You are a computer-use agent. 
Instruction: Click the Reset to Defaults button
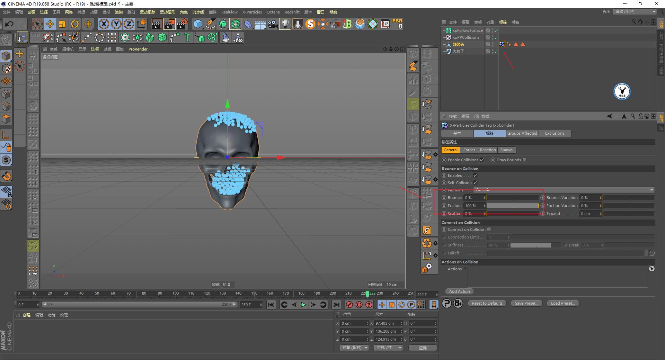(x=487, y=303)
